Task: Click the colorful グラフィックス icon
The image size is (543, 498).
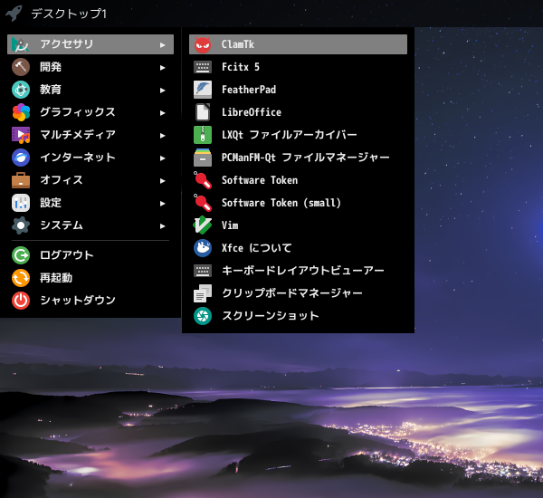Action: click(21, 112)
